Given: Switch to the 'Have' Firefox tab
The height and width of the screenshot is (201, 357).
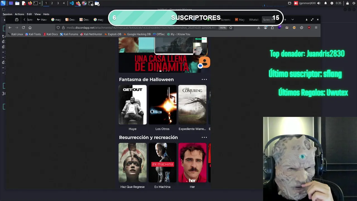Looking at the screenshot, I should 42,20.
